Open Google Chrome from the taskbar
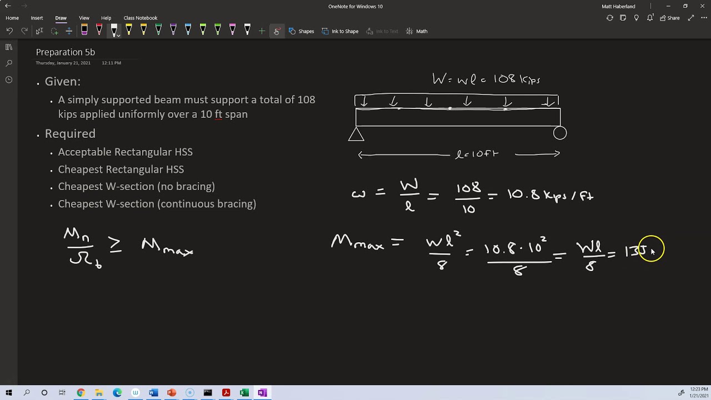 pos(81,393)
